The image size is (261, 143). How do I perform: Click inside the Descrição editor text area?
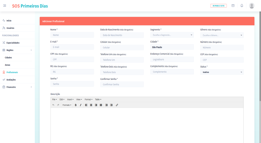[147, 125]
